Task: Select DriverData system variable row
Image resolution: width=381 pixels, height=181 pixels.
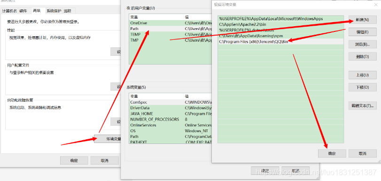Action: coord(171,108)
